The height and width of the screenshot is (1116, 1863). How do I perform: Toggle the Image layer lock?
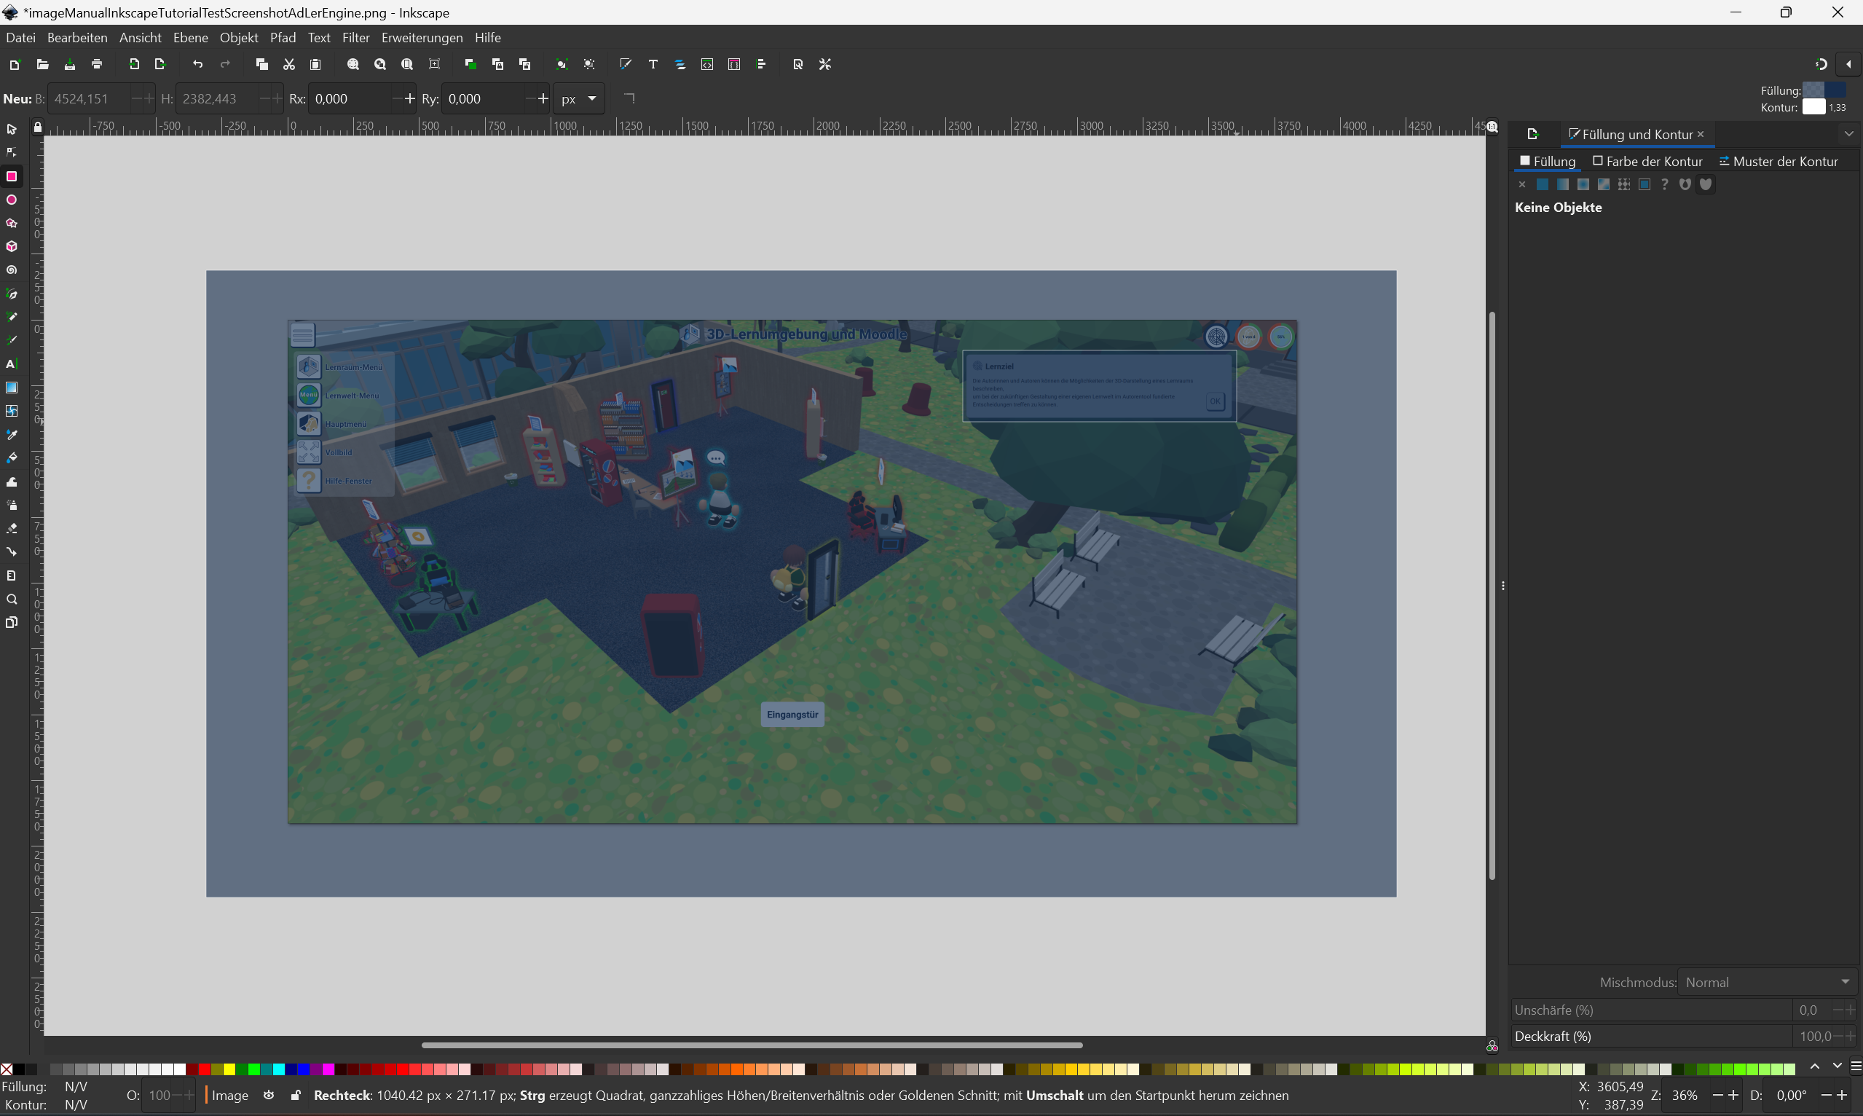[296, 1096]
